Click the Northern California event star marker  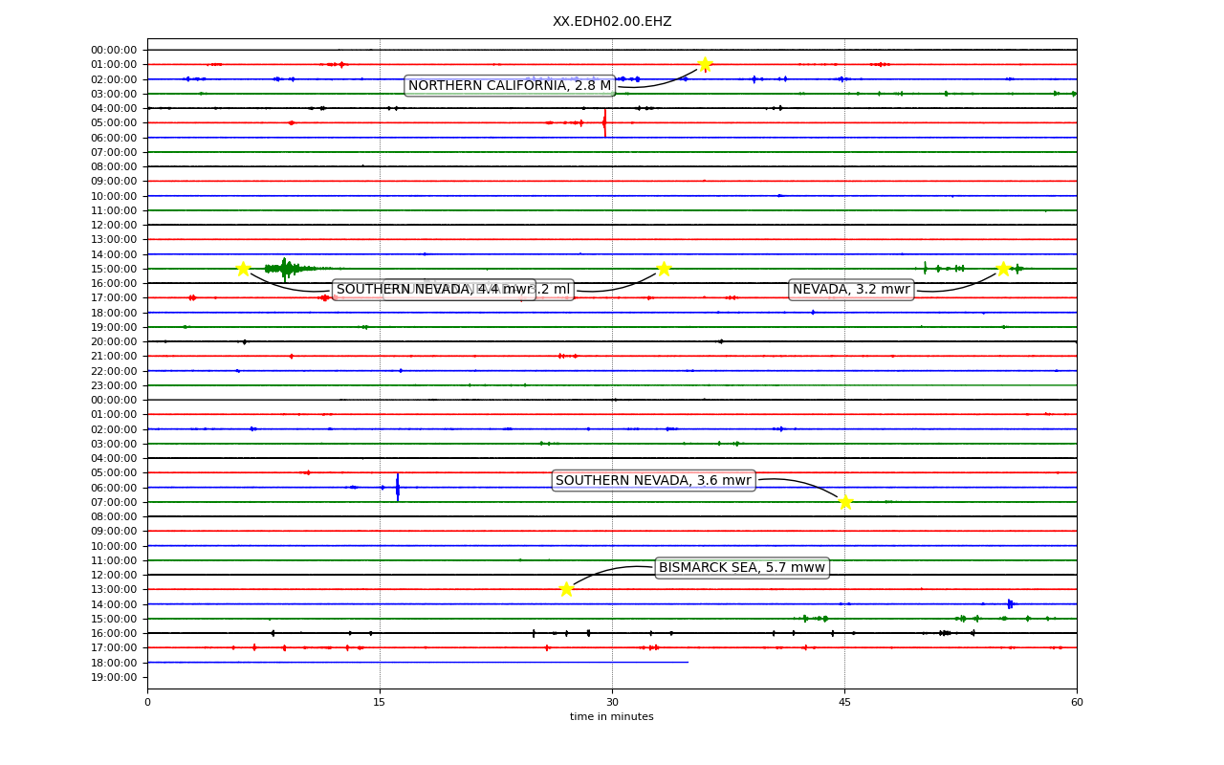(705, 64)
